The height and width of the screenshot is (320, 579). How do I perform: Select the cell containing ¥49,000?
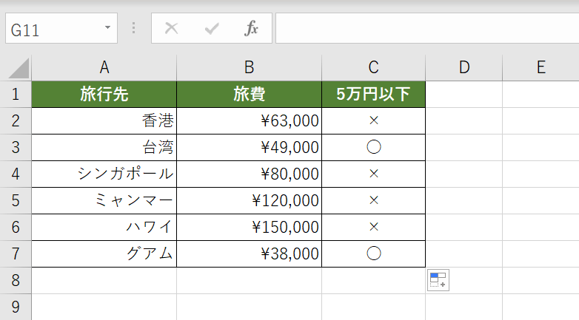250,147
